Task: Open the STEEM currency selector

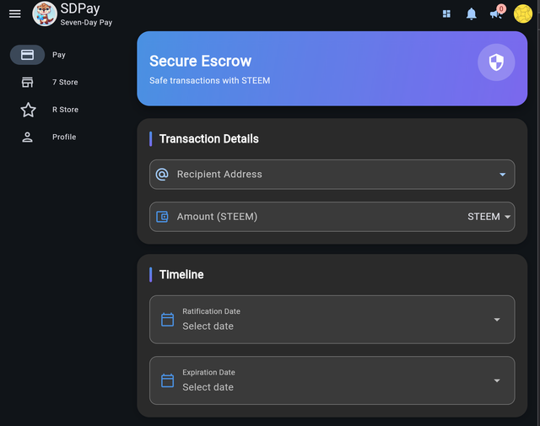Action: pos(490,217)
